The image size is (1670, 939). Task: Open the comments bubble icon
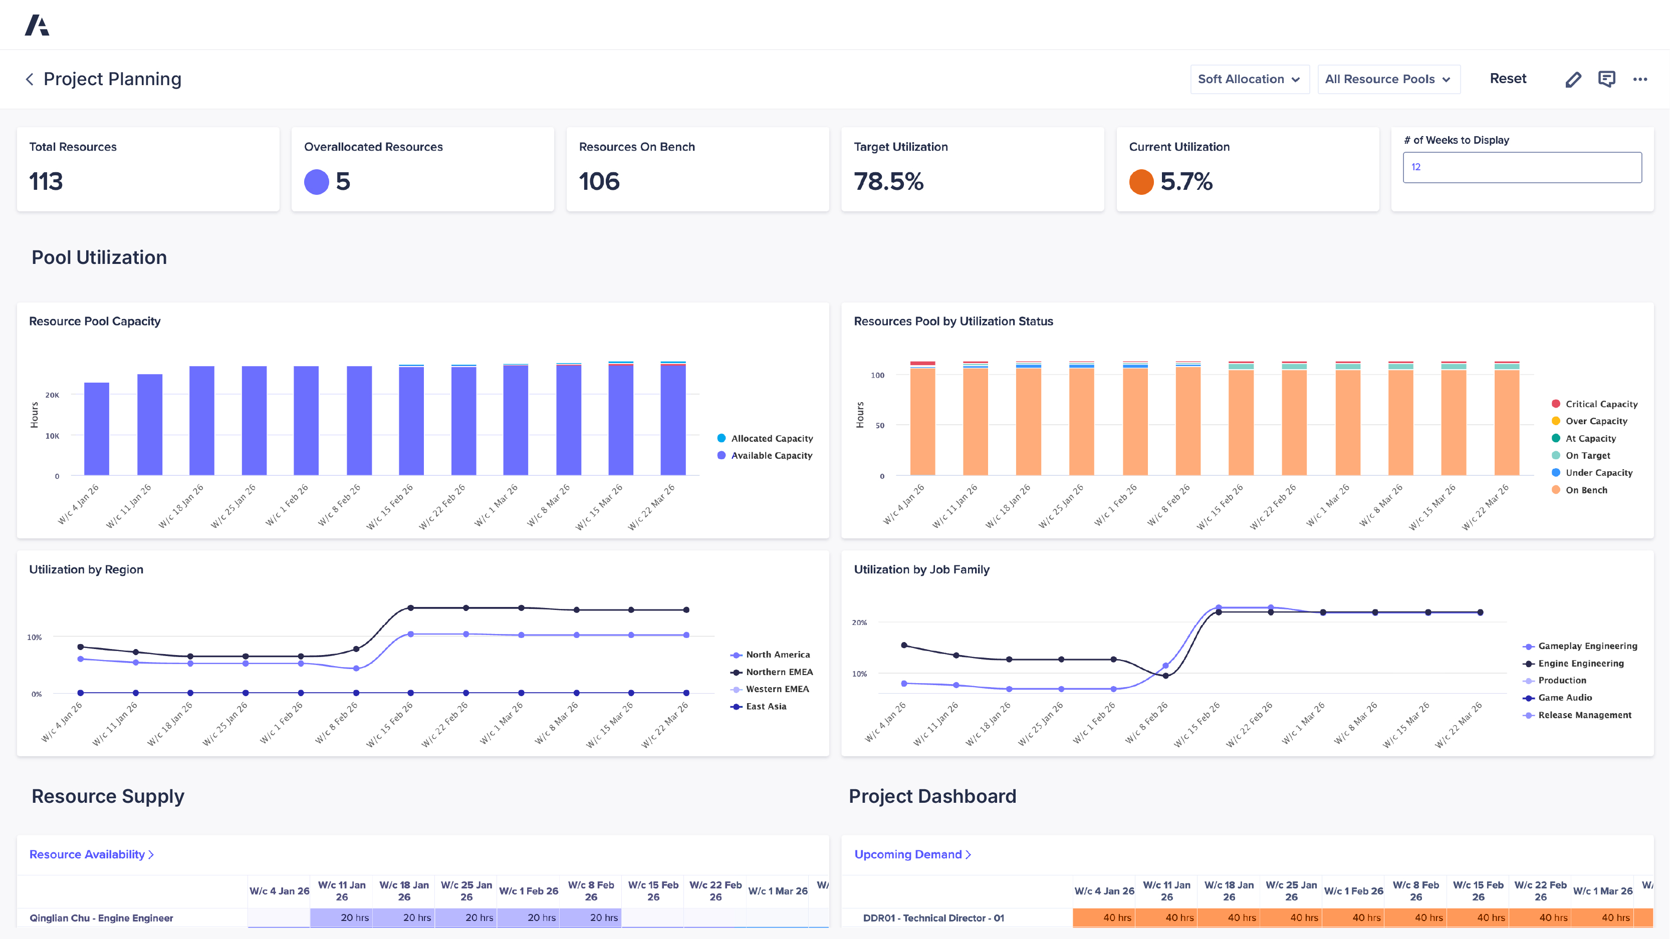1607,79
